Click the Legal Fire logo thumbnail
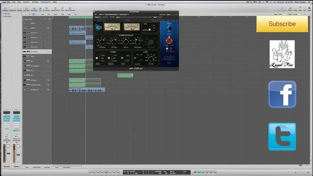The width and height of the screenshot is (313, 176). [x=282, y=54]
